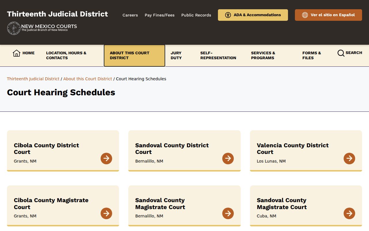Open Valencia County District Court arrow
Screen dimensions: 369x231
[x=349, y=158]
